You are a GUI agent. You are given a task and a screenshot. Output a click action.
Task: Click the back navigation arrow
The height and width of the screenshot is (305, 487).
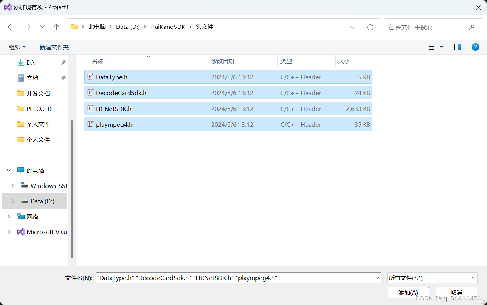click(x=11, y=27)
